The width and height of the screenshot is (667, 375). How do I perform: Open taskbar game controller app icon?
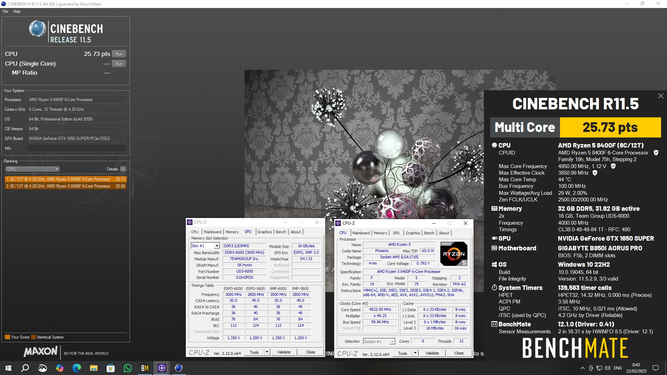pos(42,368)
